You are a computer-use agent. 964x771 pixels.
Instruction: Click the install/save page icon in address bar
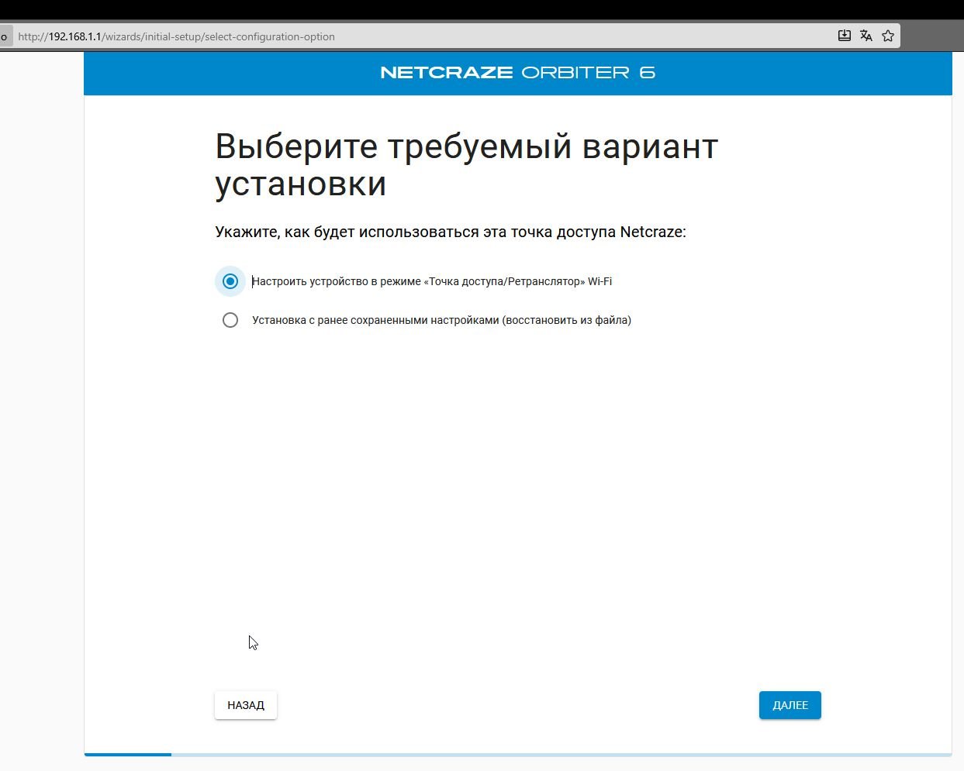845,36
